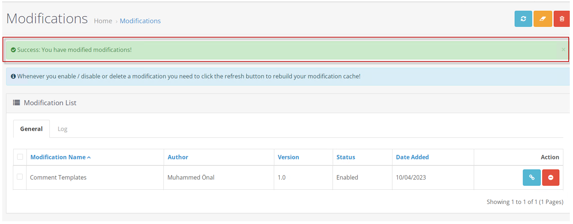
Task: Open the blue link action for Comment Templates
Action: tap(532, 178)
